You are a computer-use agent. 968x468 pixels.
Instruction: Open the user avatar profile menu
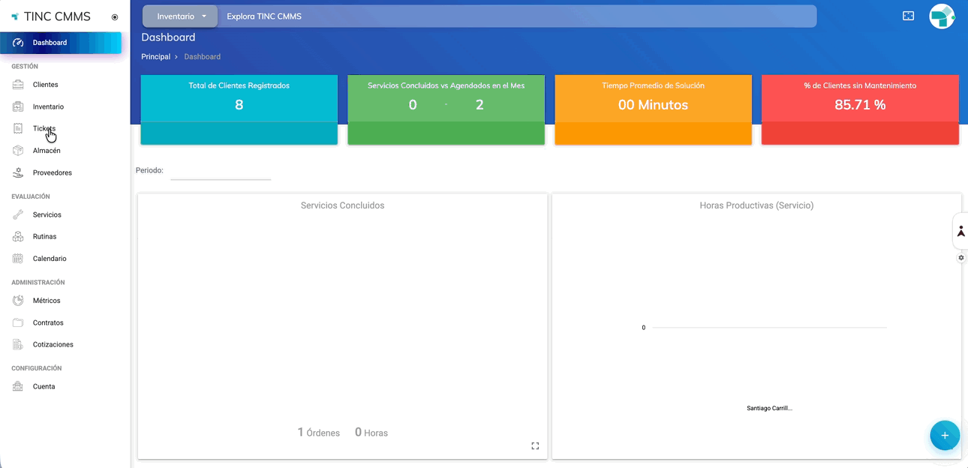point(942,16)
